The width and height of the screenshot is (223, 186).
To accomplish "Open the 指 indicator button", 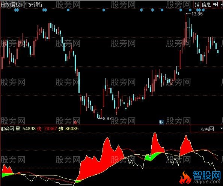I will point(197,5).
